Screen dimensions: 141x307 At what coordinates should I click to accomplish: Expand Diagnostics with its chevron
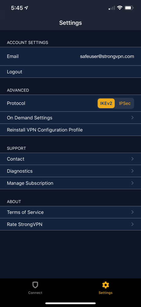[x=132, y=171]
